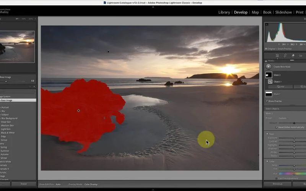
Task: Click the Previous button
Action: point(277,184)
